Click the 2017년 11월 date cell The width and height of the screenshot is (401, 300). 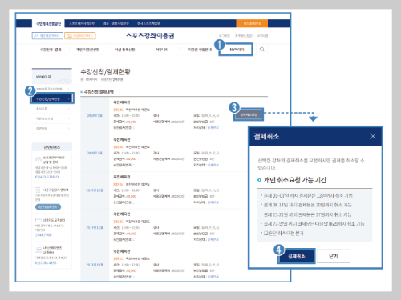pos(95,228)
